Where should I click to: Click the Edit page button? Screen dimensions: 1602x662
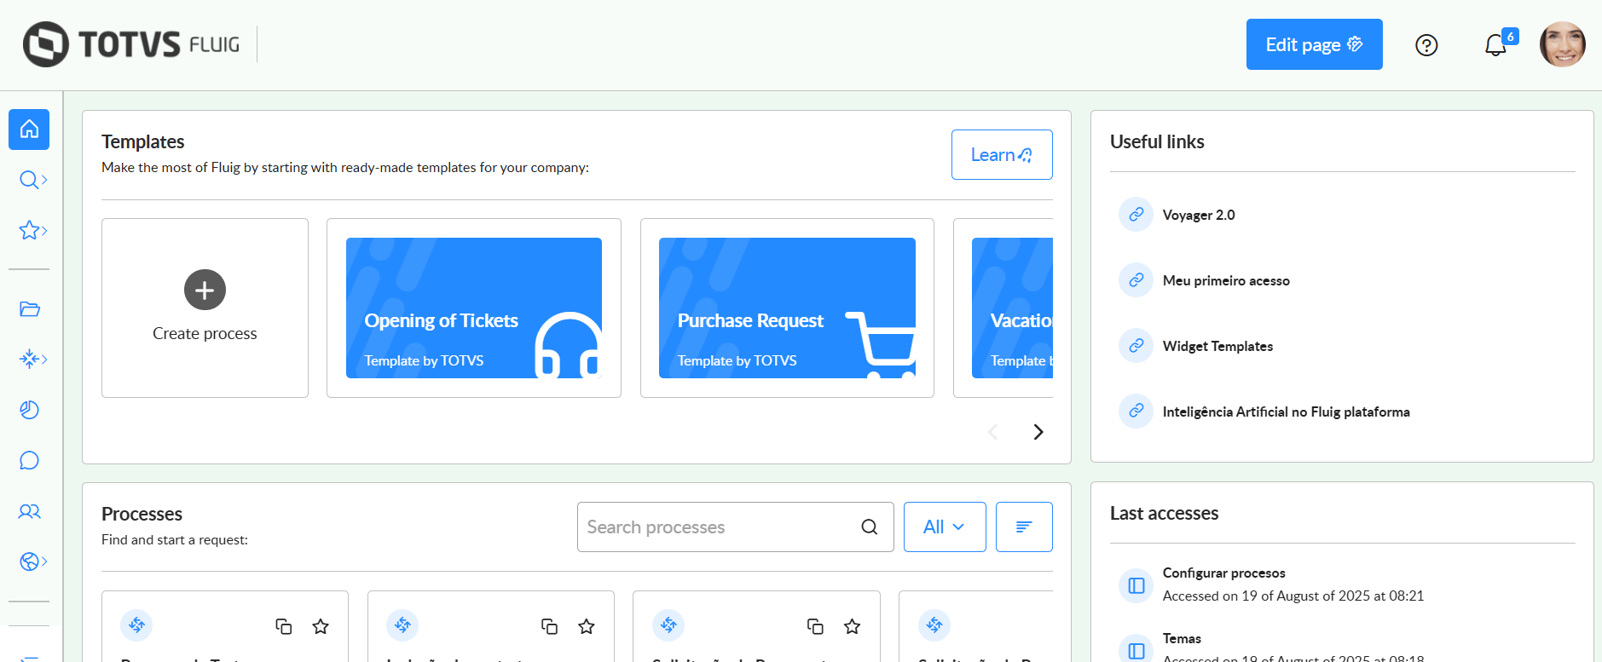coord(1314,44)
